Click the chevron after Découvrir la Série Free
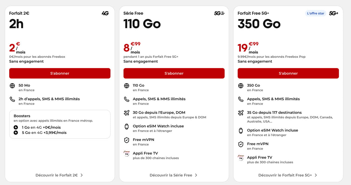351x185 pixels. point(196,175)
